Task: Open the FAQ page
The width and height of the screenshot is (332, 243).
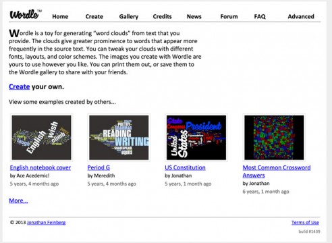Action: tap(260, 16)
